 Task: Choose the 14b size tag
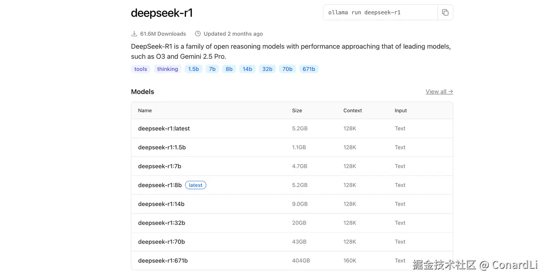pos(247,69)
